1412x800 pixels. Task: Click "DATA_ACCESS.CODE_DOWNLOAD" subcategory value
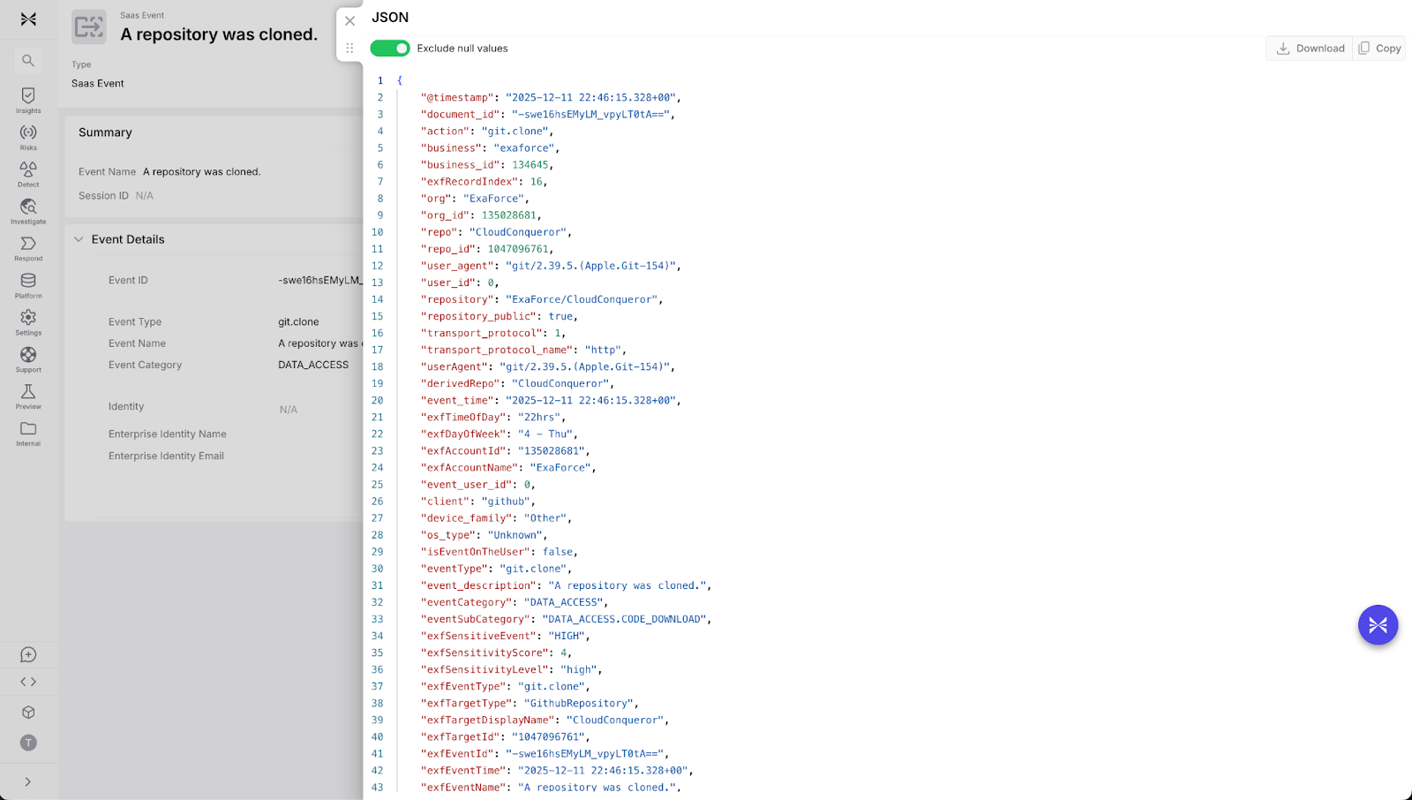624,619
